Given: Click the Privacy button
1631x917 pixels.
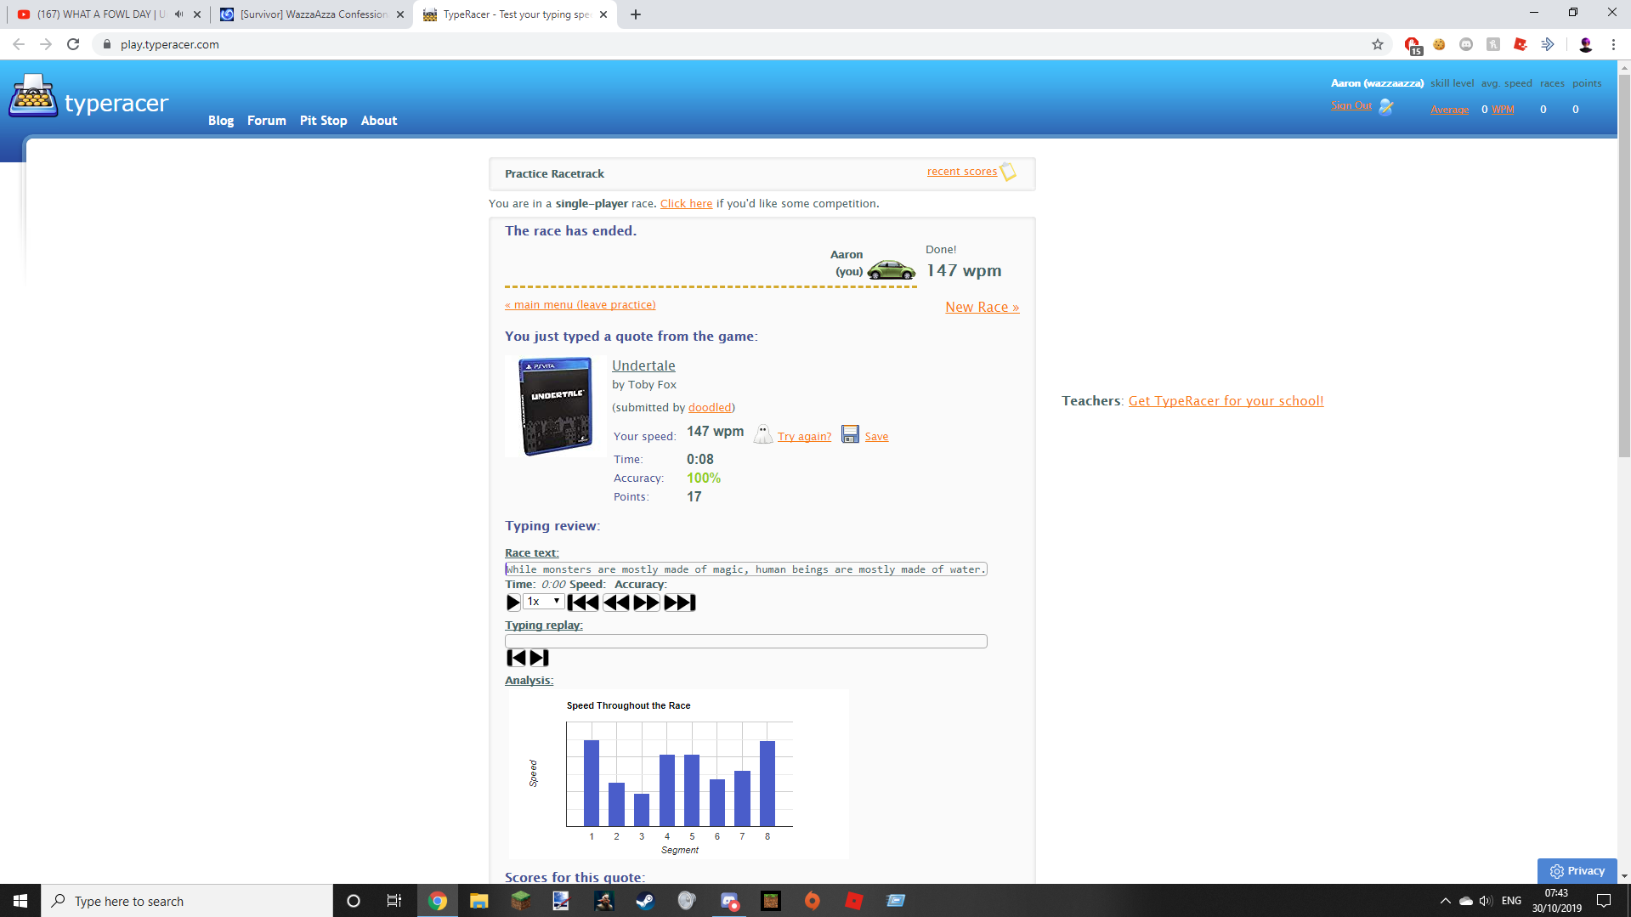Looking at the screenshot, I should click(x=1577, y=871).
